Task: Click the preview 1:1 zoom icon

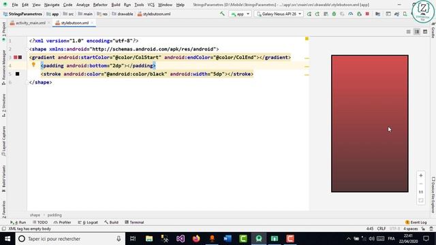Action: pos(421,192)
